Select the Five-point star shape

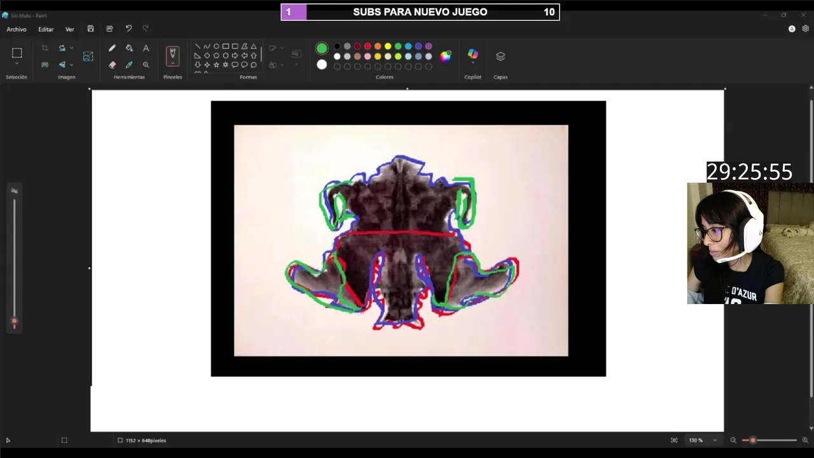[x=216, y=65]
